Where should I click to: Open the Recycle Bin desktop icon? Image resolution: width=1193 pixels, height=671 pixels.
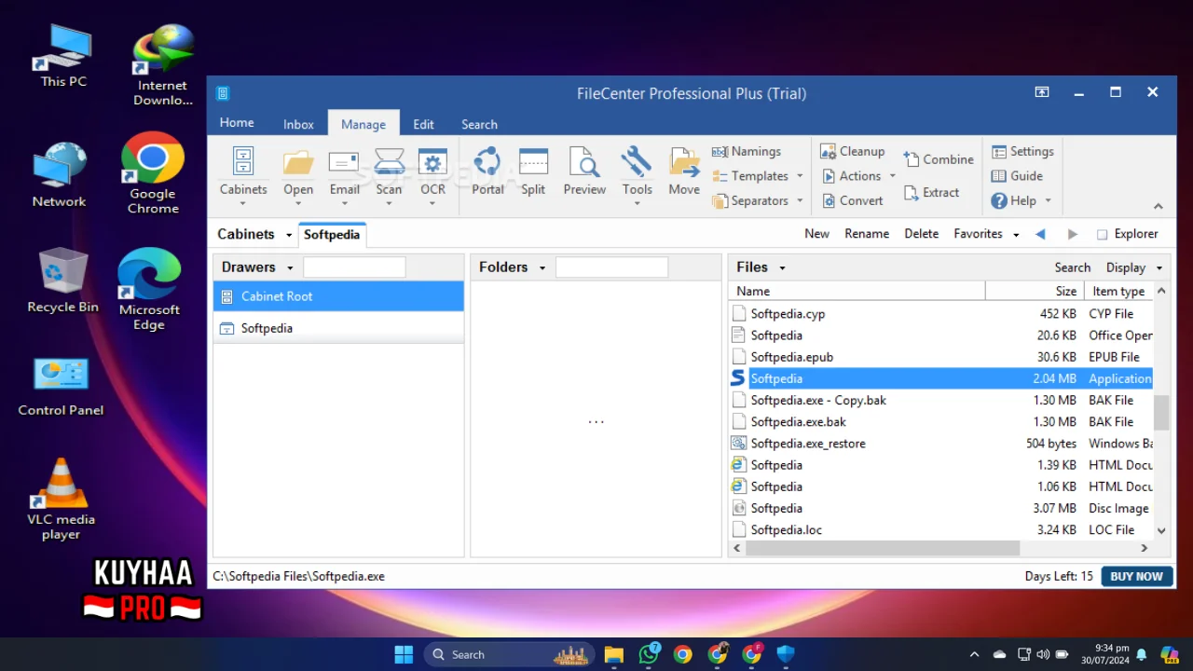coord(62,281)
